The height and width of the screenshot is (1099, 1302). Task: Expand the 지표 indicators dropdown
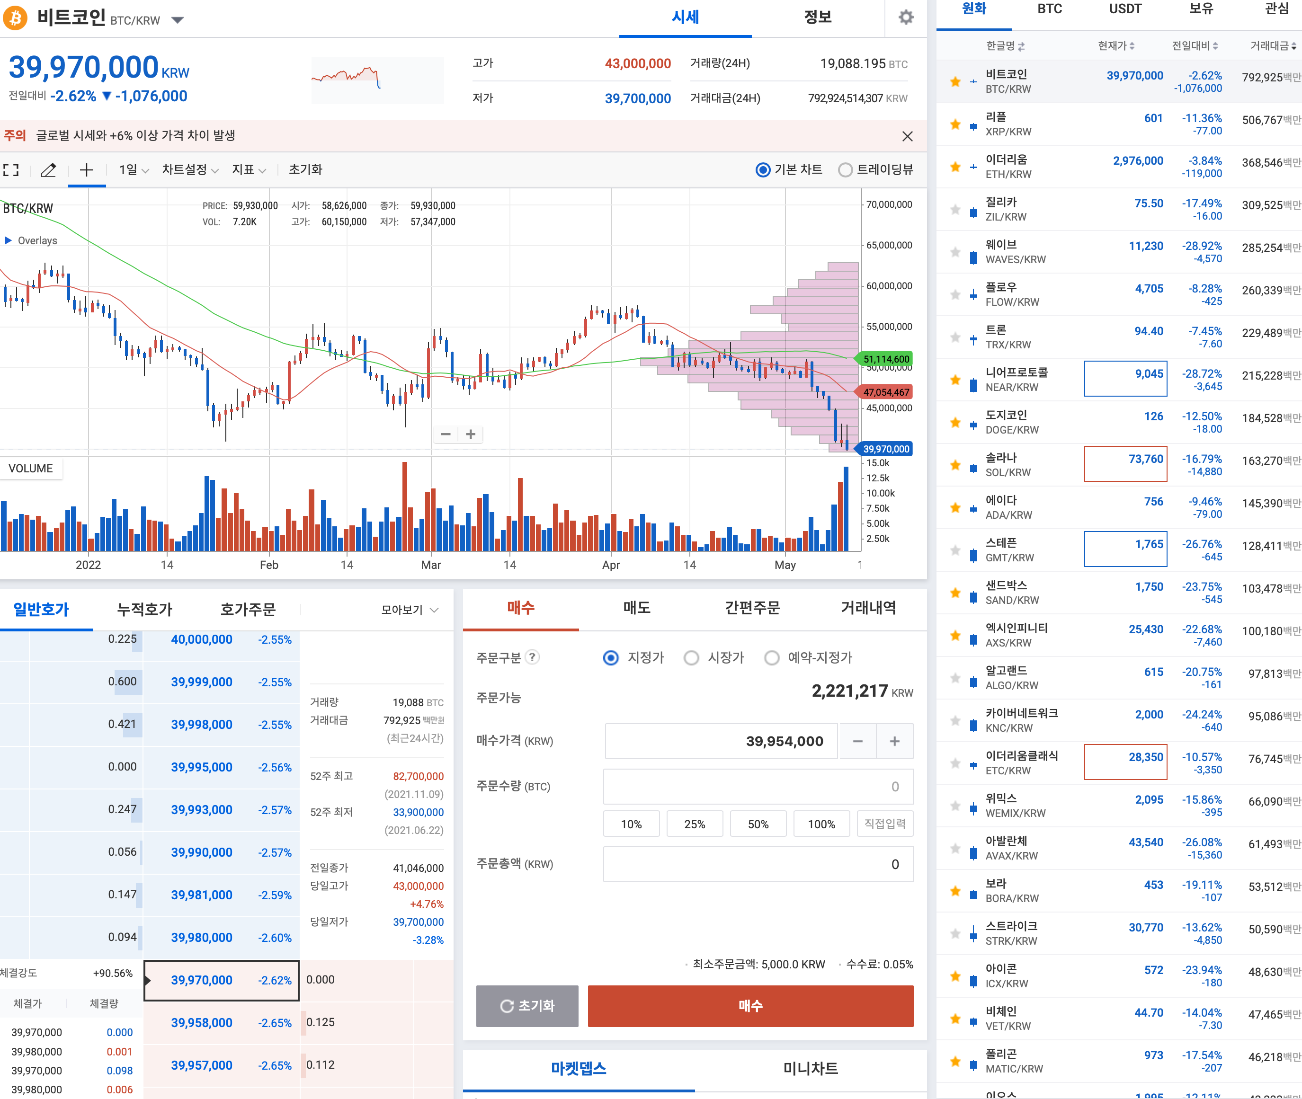(249, 169)
